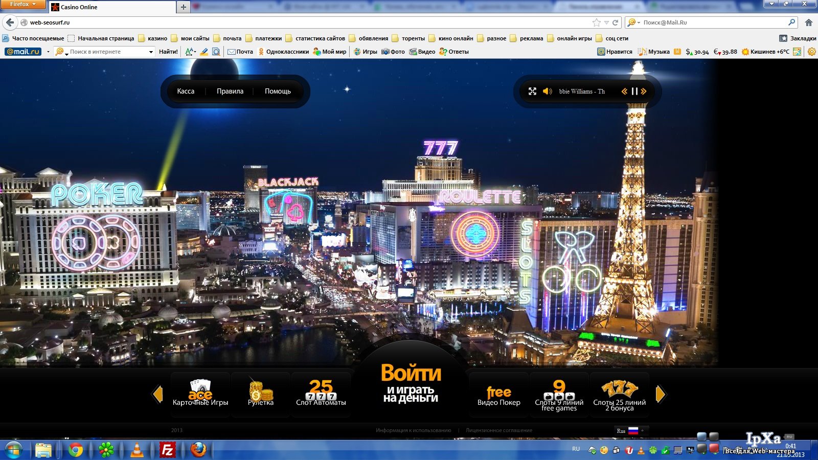Open Фото on Mail.ru toolbar
Screen dimensions: 818x460
pos(393,52)
